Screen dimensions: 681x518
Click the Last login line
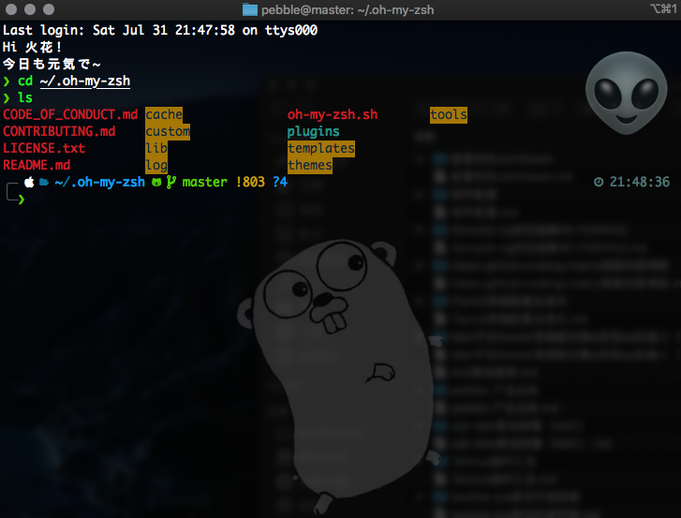pyautogui.click(x=160, y=30)
